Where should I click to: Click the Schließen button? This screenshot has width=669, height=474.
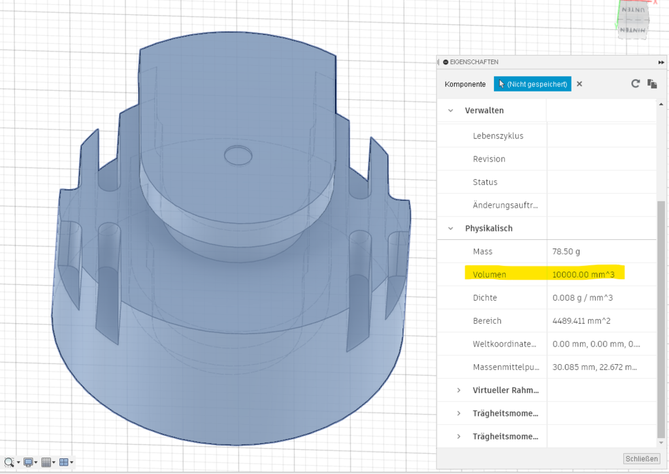pos(642,458)
